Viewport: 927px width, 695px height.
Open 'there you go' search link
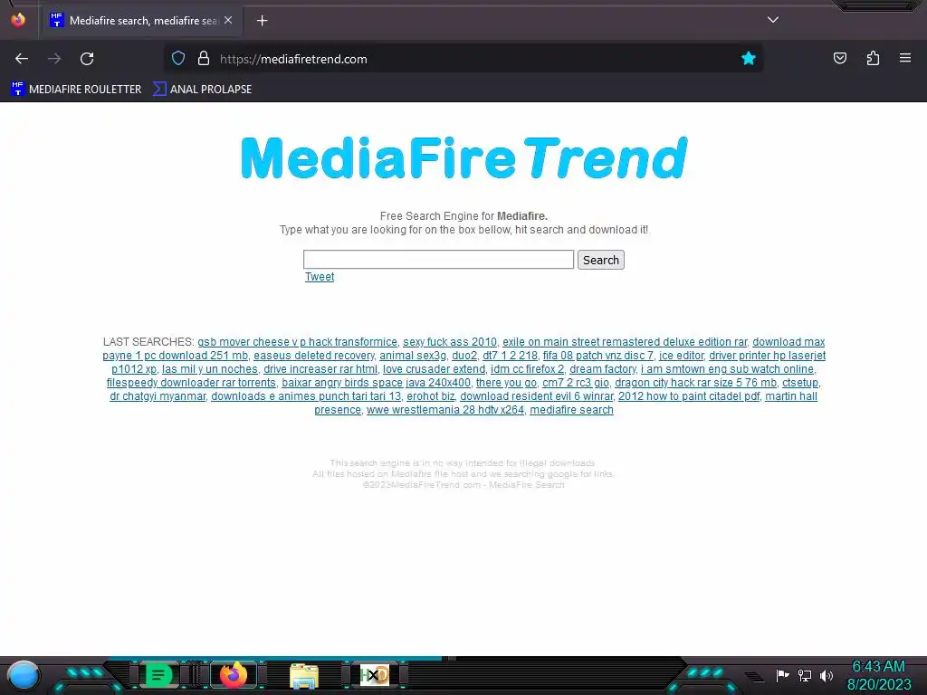click(x=506, y=383)
